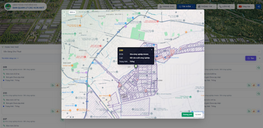Zoom out on the map
The width and height of the screenshot is (263, 128).
(x=64, y=16)
